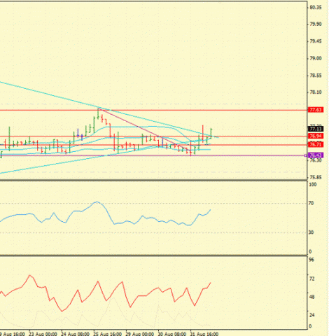
Task: Click the 23 Aug 00:00 time label
Action: 43,334
